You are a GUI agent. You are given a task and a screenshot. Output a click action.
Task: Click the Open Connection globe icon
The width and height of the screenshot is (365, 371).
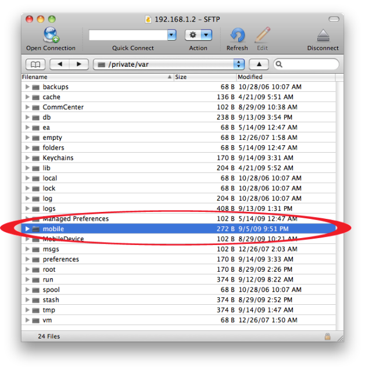(51, 35)
